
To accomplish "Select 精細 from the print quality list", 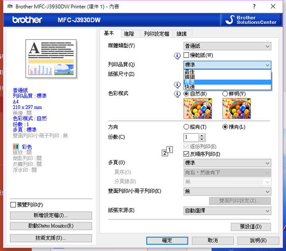I will click(x=227, y=77).
